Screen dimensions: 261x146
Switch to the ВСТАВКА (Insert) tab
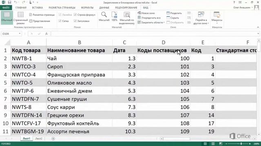click(x=37, y=8)
